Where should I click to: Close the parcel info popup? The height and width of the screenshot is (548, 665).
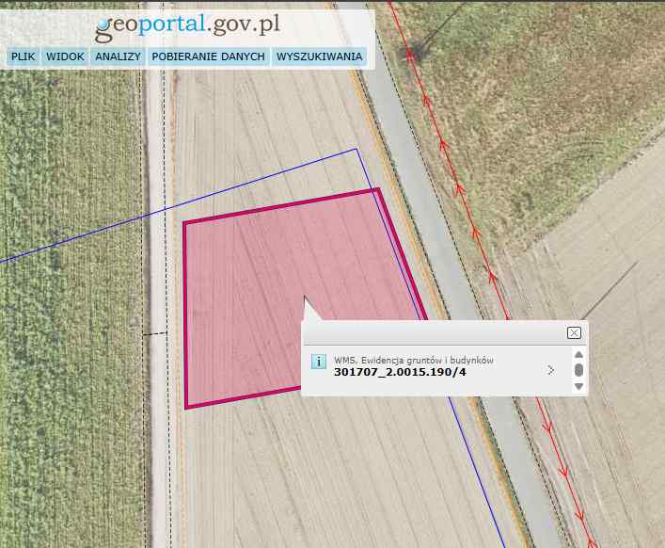[574, 332]
